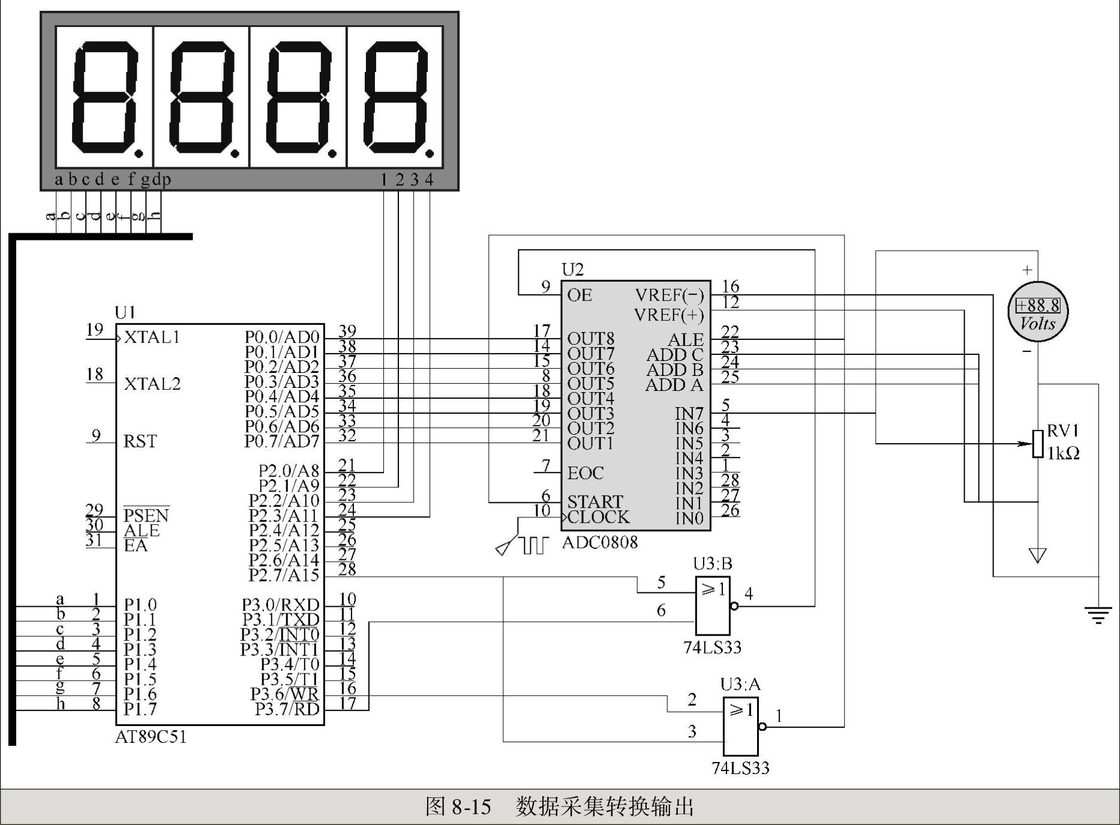Select the RST pin label on AT89C51
Viewport: 1120px width, 825px height.
[140, 441]
